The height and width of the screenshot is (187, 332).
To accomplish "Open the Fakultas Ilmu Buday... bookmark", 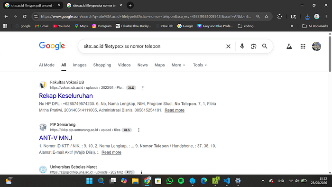I will [x=133, y=26].
